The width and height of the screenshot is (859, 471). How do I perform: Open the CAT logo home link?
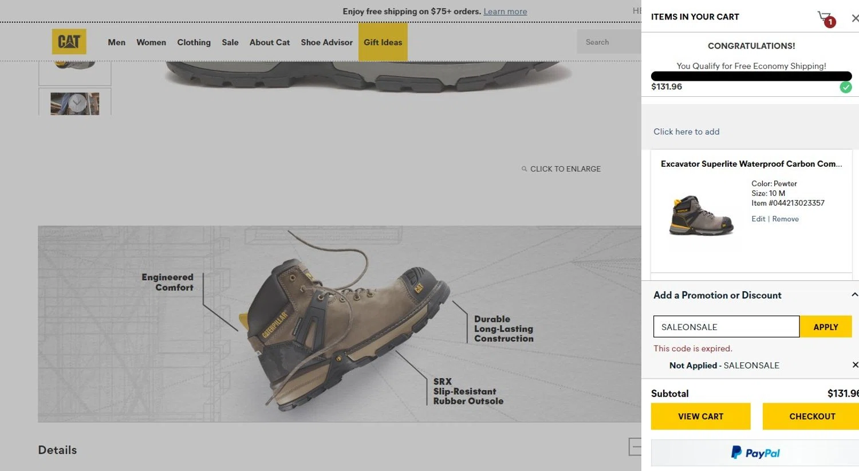69,41
